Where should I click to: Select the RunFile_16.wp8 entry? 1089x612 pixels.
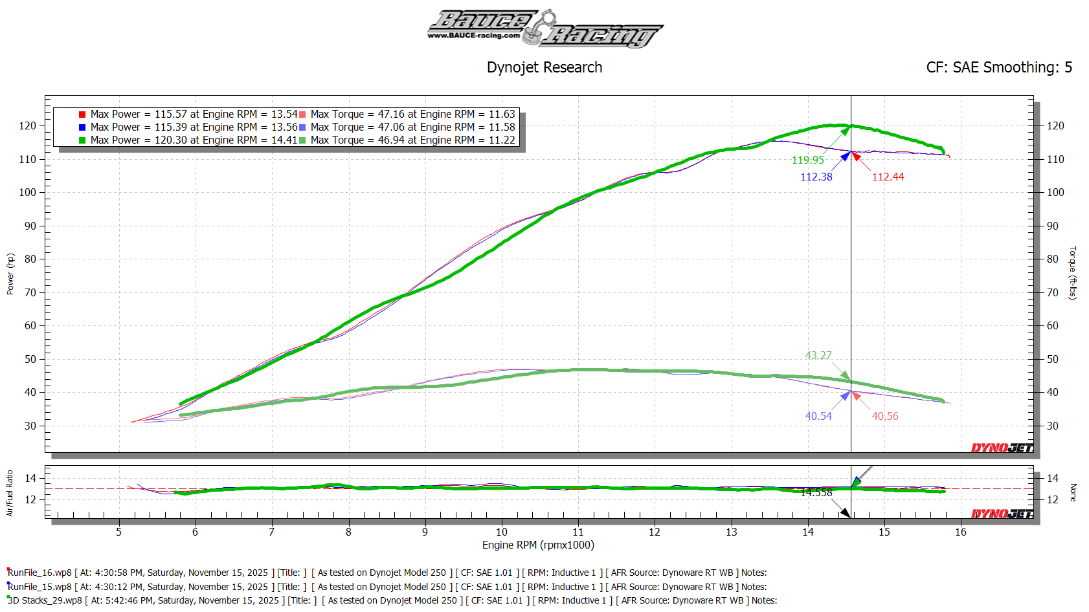click(40, 573)
